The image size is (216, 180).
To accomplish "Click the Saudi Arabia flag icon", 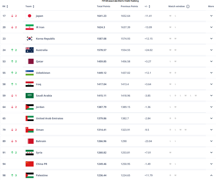I will pos(29,95).
